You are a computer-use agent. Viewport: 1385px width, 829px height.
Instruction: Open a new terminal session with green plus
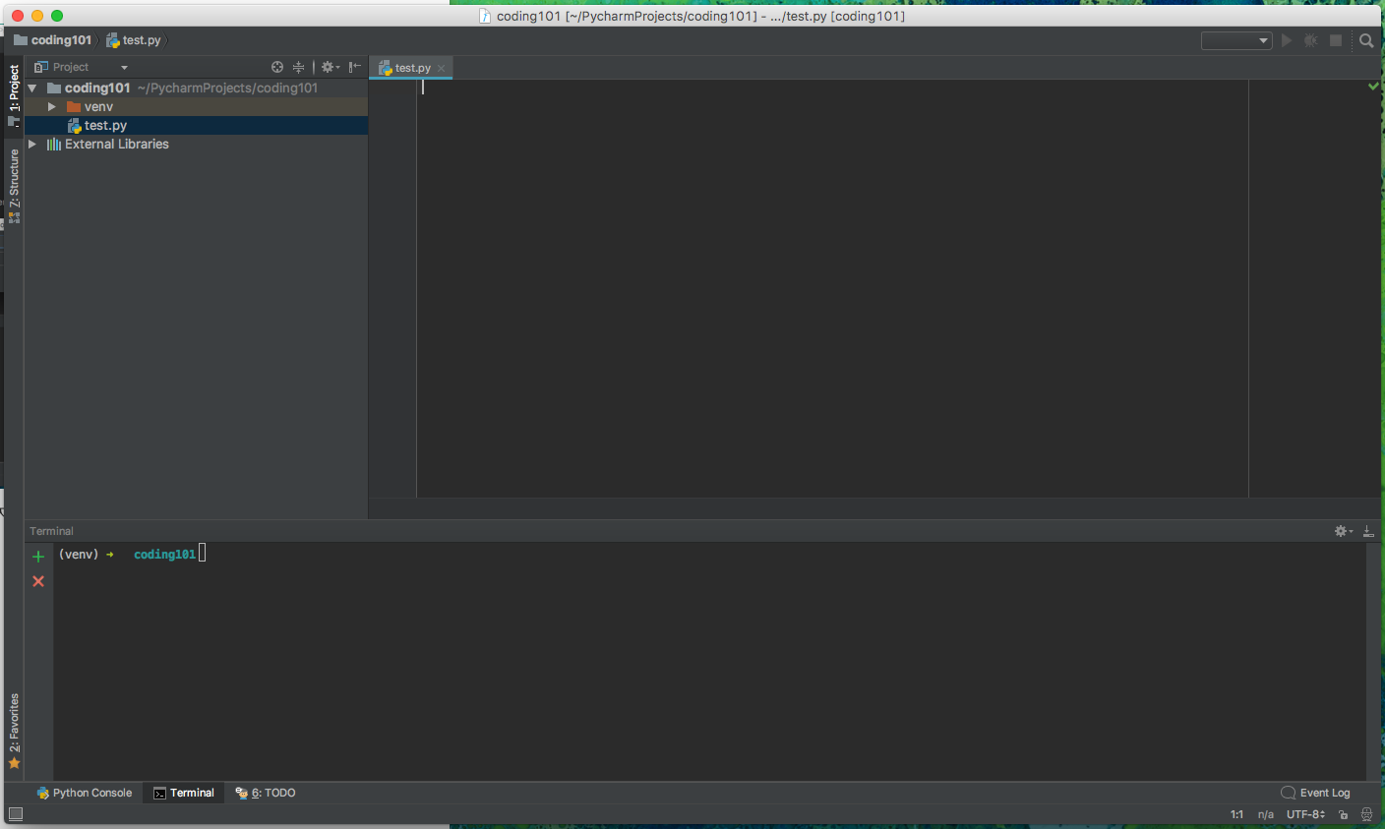point(38,557)
